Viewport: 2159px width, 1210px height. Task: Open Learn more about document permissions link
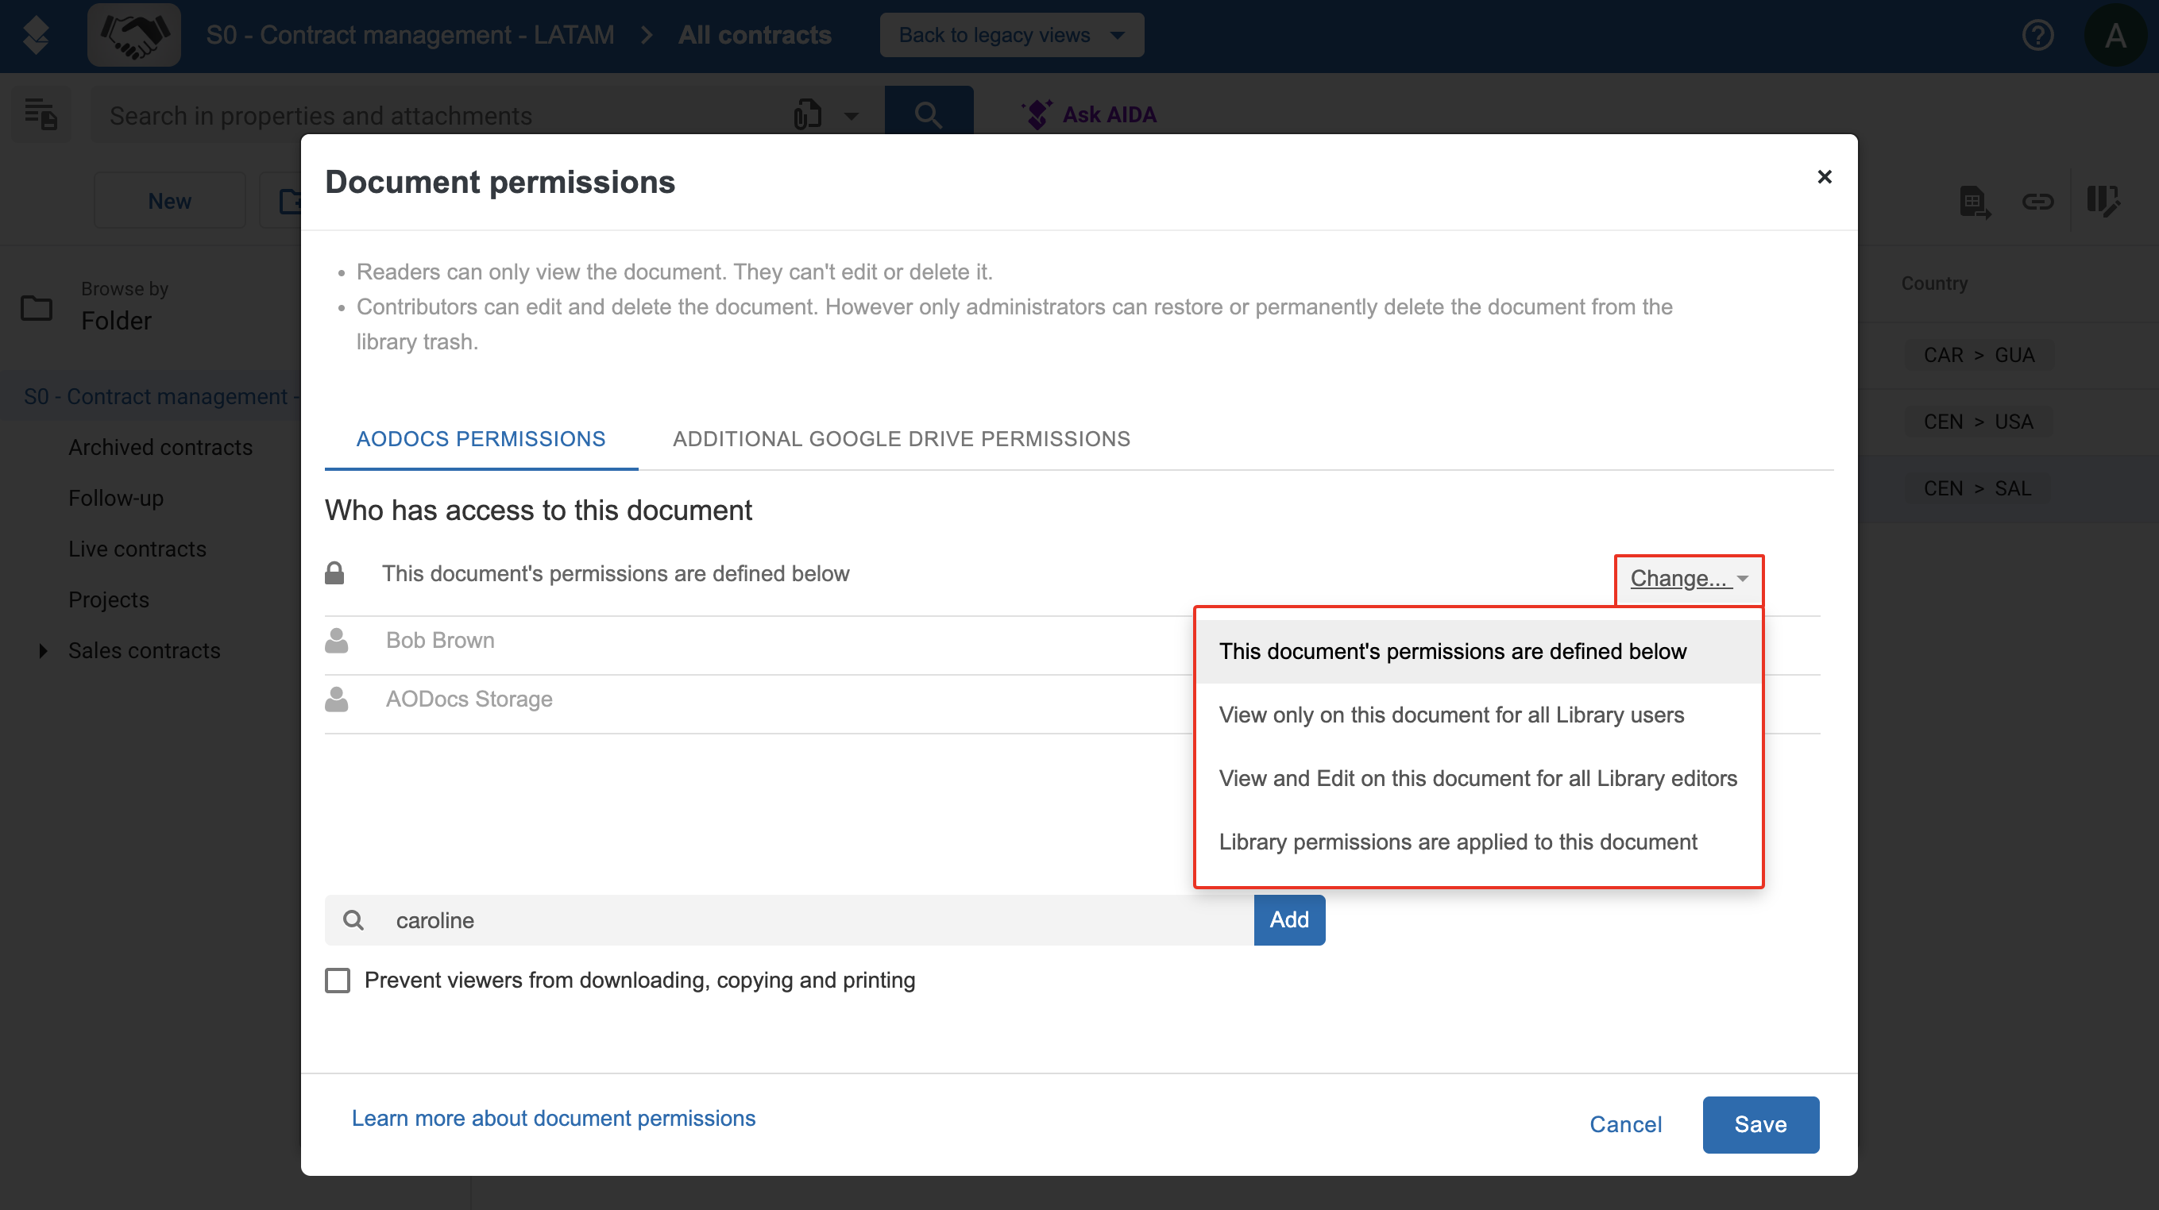(553, 1118)
